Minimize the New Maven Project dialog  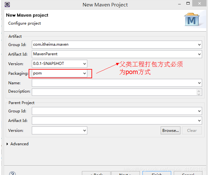(x=179, y=4)
